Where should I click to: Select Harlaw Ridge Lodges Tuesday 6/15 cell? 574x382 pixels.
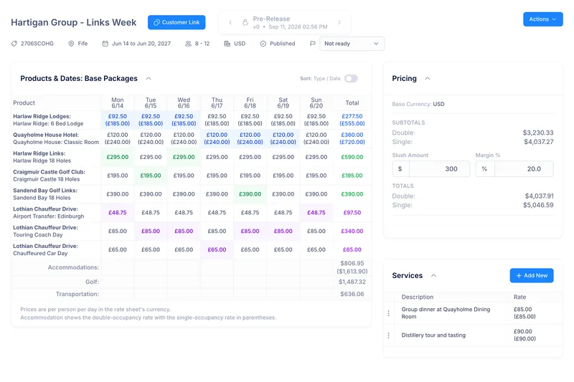click(151, 120)
